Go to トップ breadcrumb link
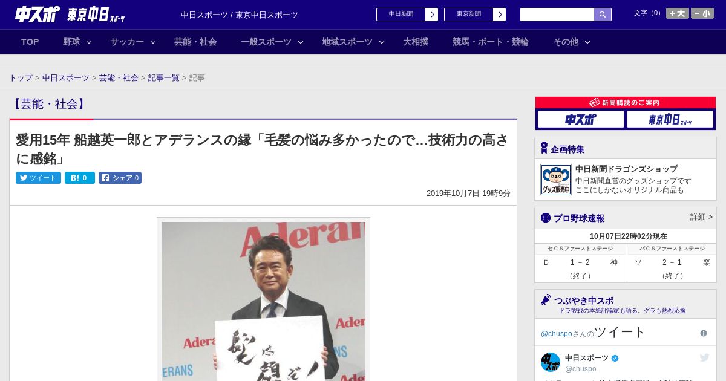The image size is (726, 381). 21,78
